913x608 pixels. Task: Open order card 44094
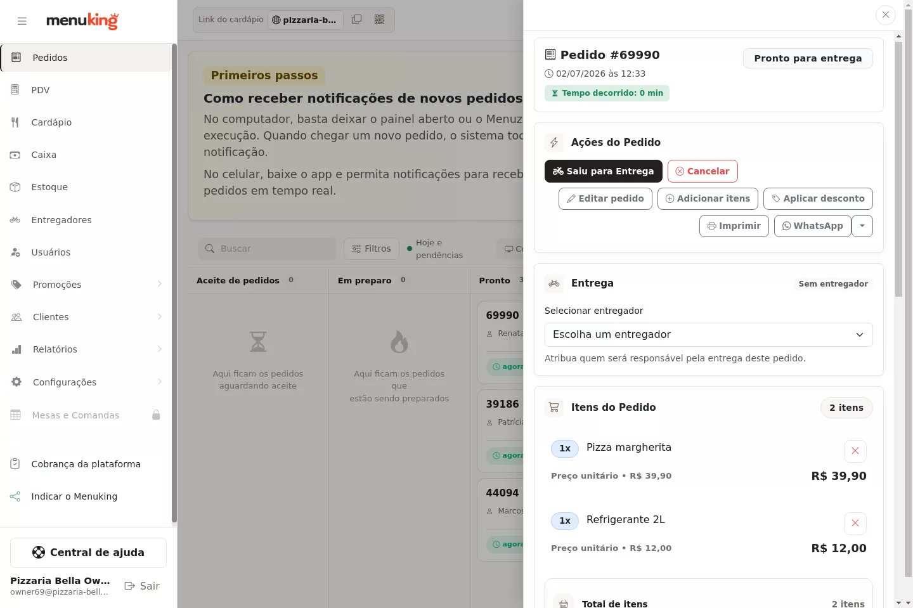pyautogui.click(x=501, y=520)
